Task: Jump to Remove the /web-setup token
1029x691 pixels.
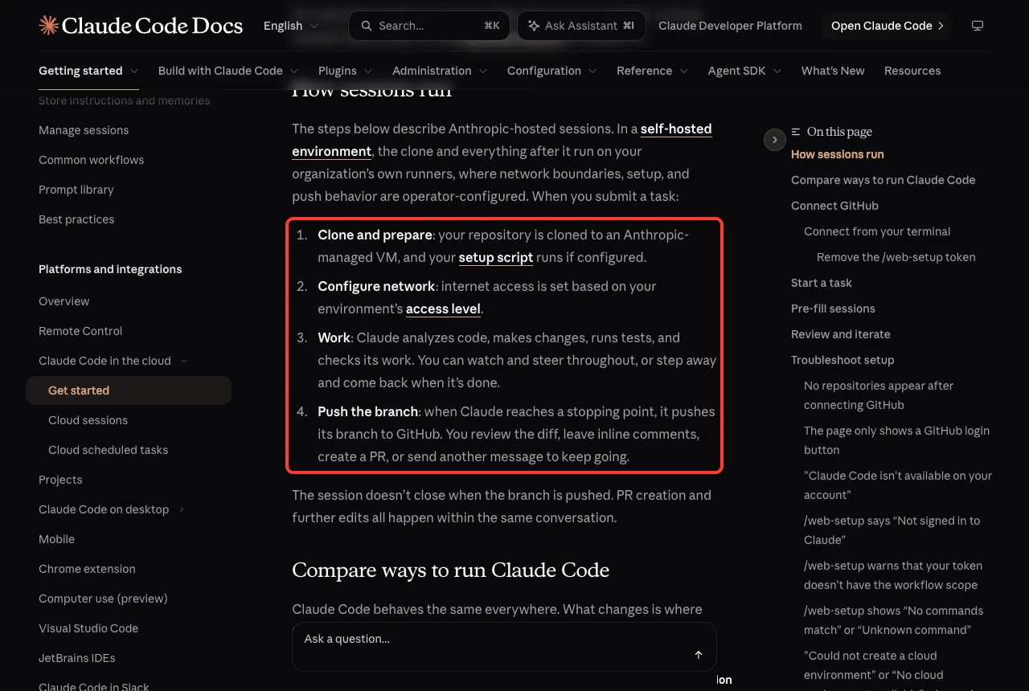Action: 896,257
